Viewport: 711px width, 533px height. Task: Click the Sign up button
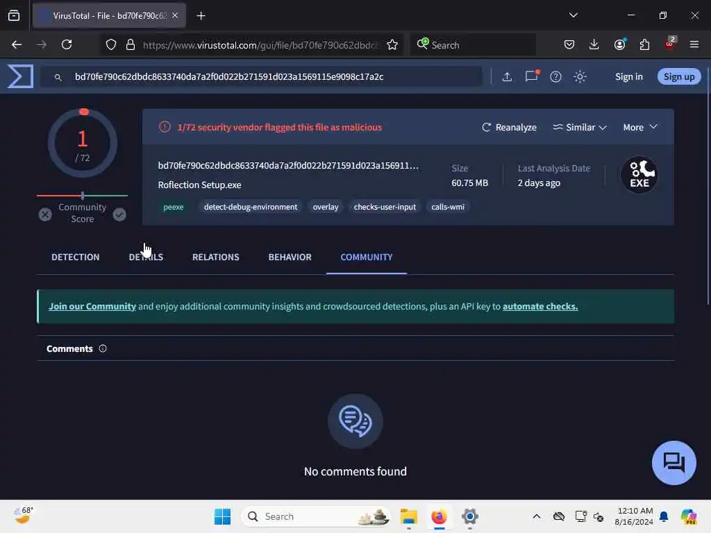pyautogui.click(x=679, y=76)
